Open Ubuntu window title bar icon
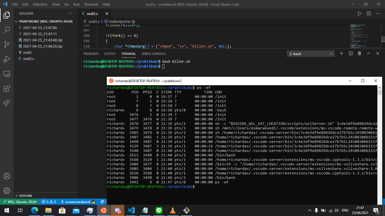This screenshot has width=385, height=216. [111, 81]
